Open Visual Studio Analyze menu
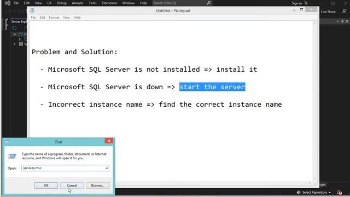Screen dimensions: 350x197 click(78, 3)
